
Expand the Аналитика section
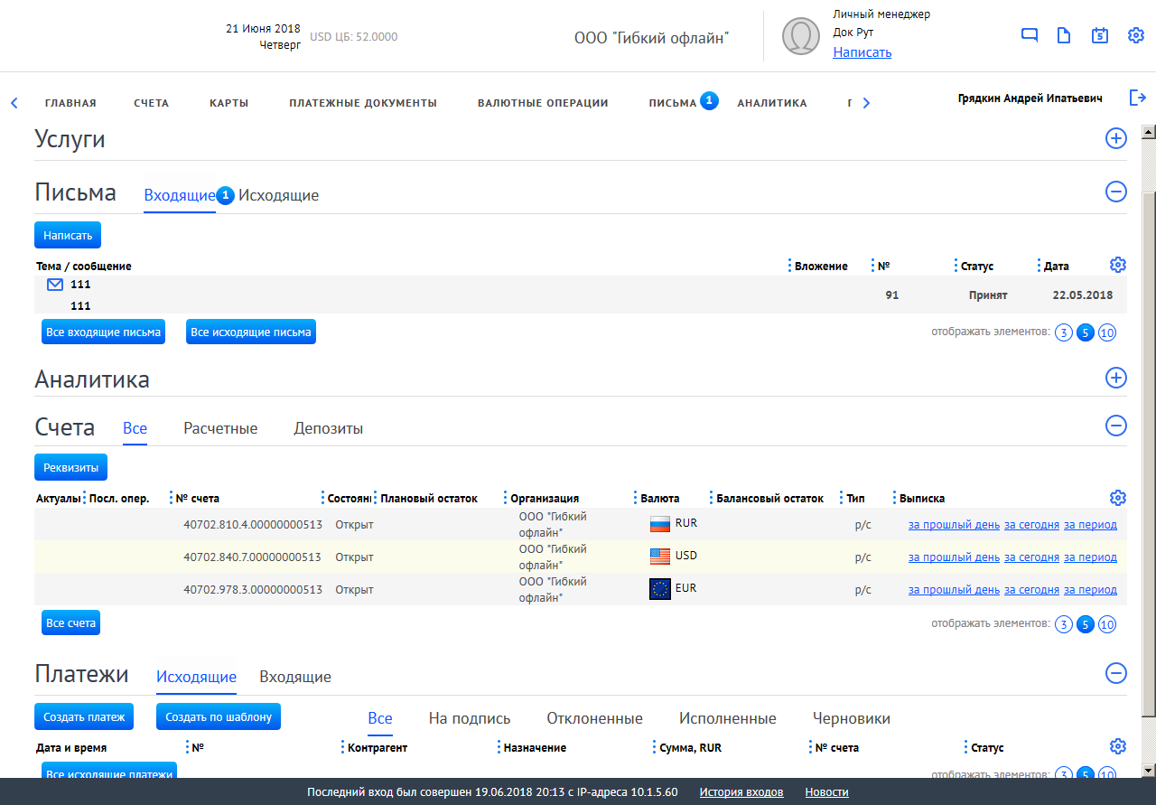(1116, 379)
